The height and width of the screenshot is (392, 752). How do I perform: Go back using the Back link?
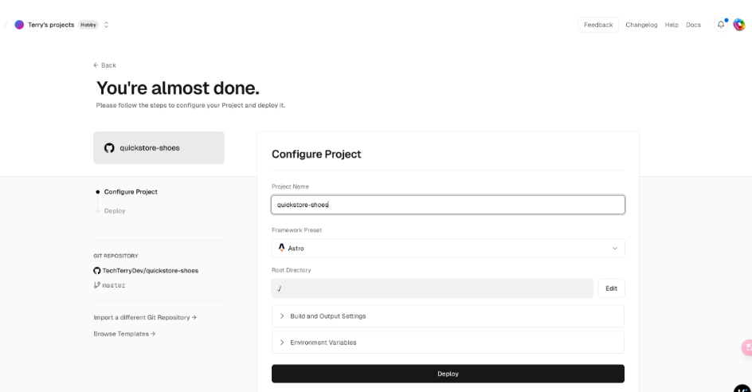(x=104, y=65)
